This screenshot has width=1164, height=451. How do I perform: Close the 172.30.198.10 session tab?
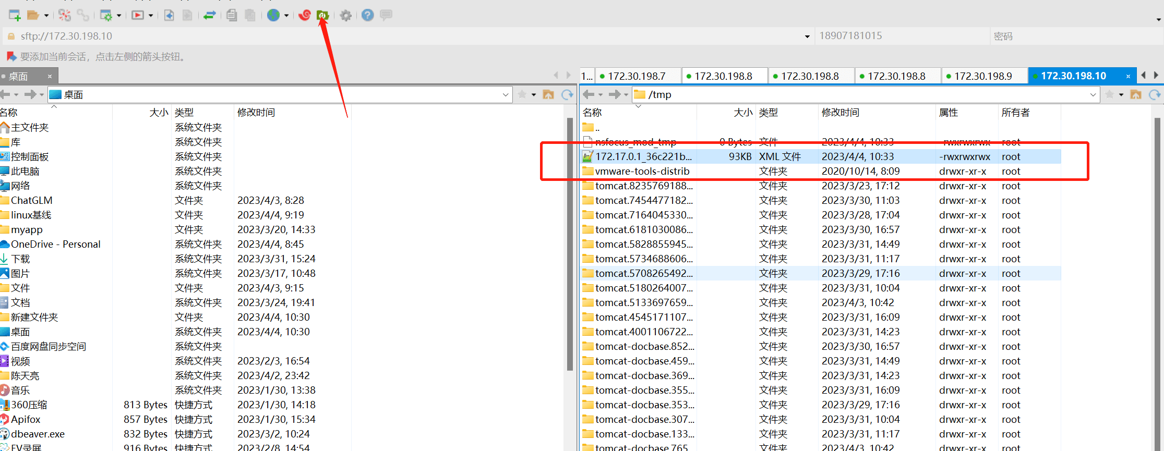(x=1128, y=76)
